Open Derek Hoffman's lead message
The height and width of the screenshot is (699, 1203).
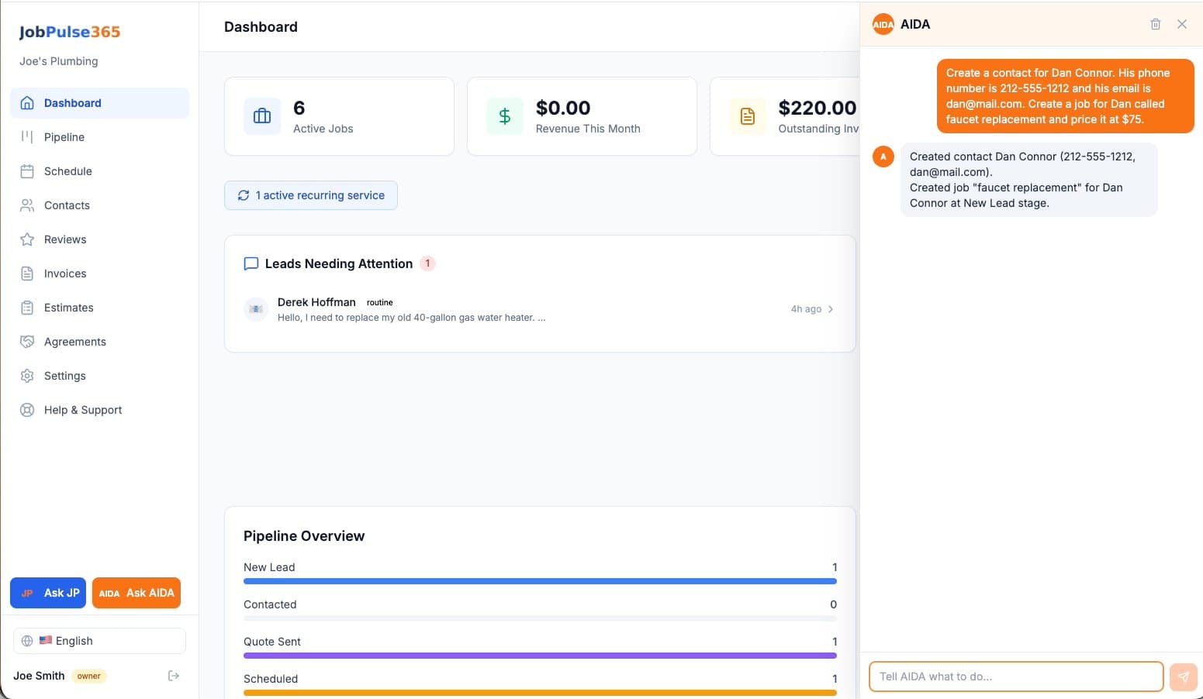(411, 309)
